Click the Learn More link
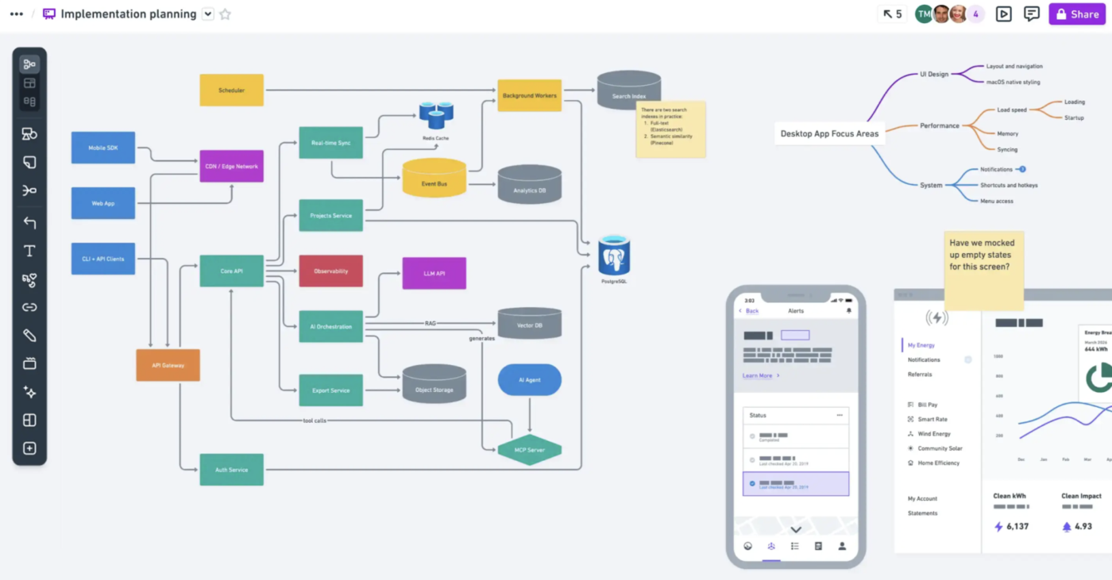Image resolution: width=1112 pixels, height=580 pixels. [757, 375]
